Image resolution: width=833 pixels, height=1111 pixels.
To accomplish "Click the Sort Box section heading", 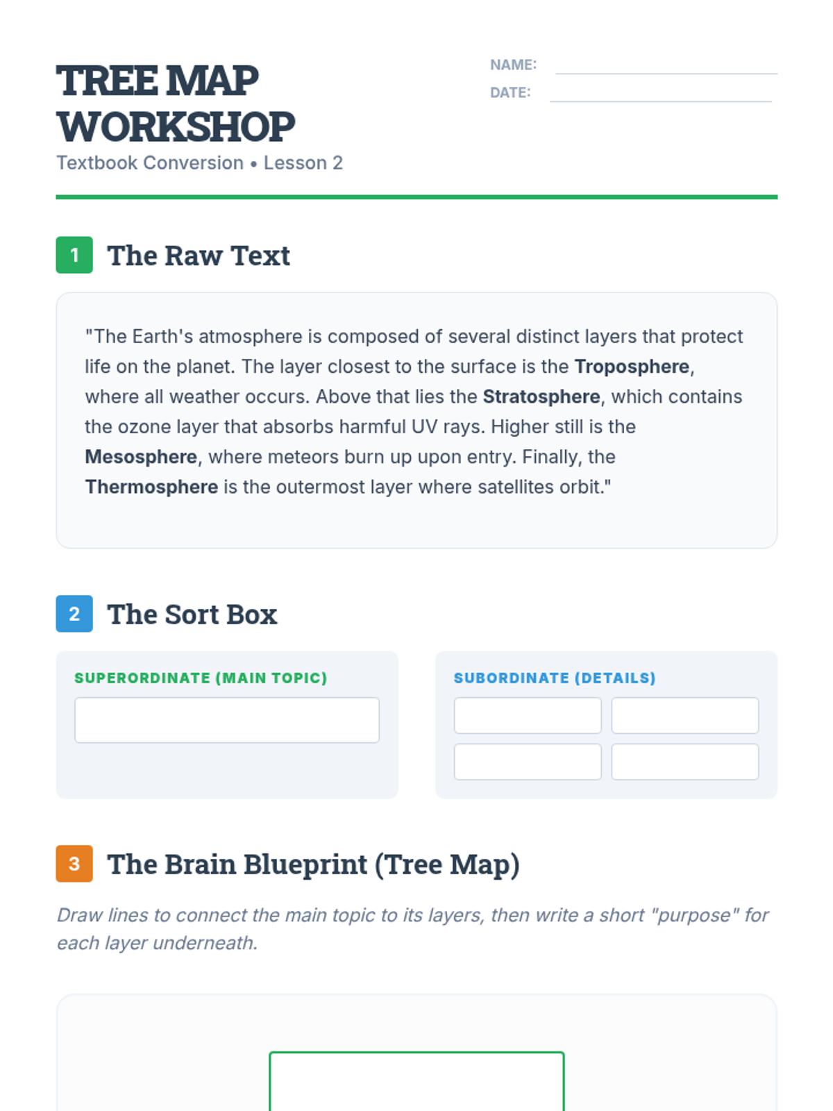I will click(x=192, y=615).
